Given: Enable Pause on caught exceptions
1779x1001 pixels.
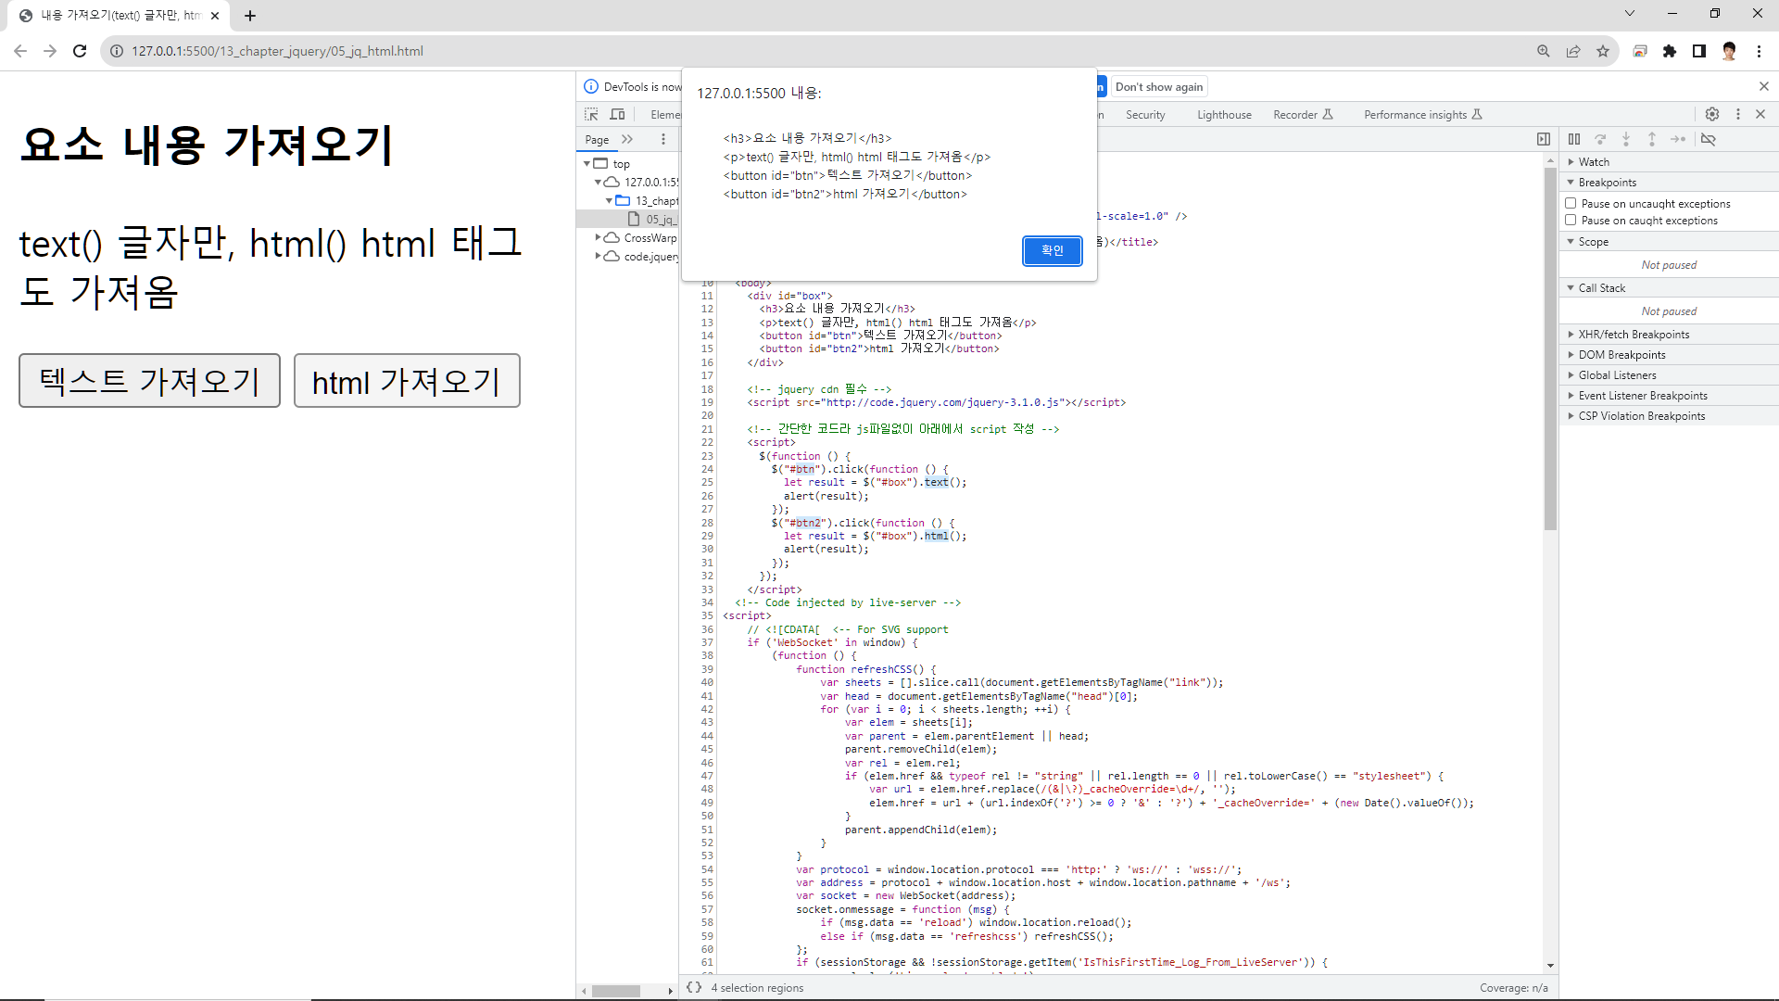Looking at the screenshot, I should 1571,220.
